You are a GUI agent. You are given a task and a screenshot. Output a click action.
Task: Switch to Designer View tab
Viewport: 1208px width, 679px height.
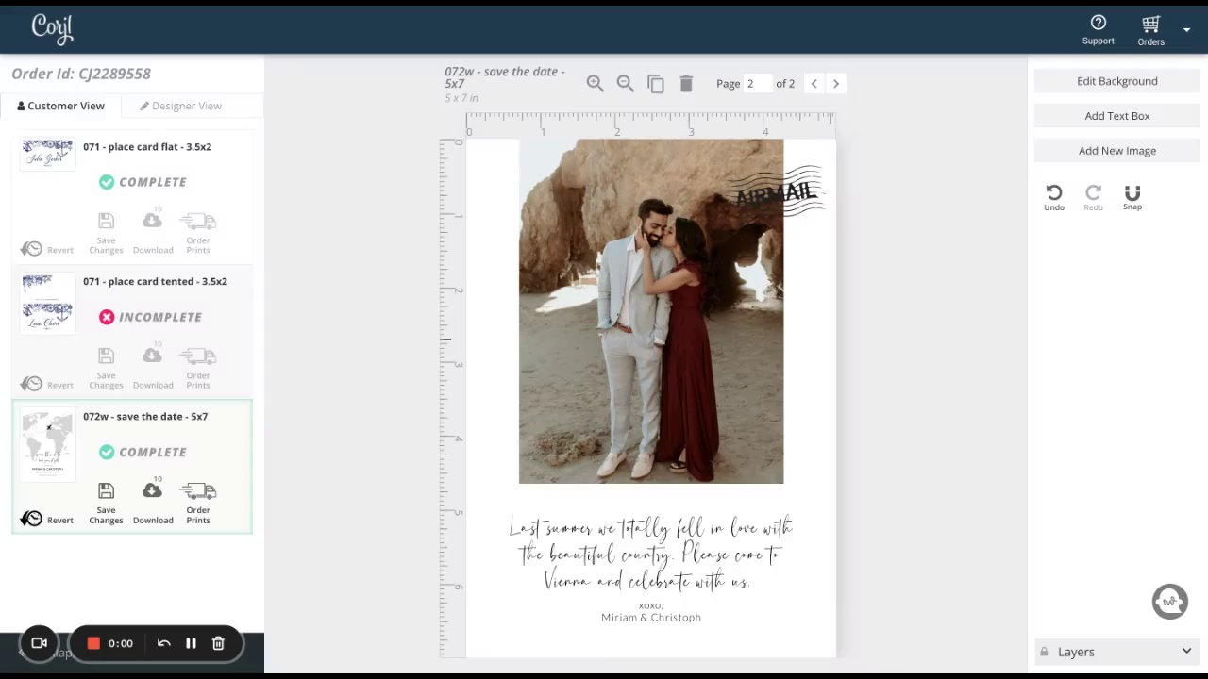(181, 106)
